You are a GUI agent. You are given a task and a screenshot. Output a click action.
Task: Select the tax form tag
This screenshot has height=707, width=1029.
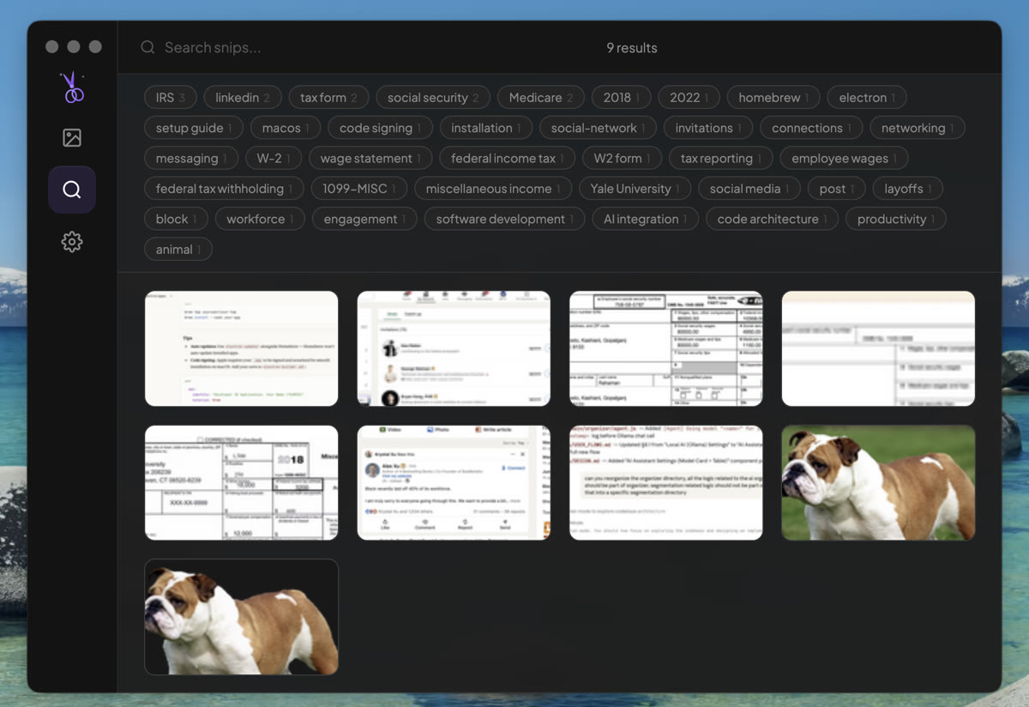point(328,98)
